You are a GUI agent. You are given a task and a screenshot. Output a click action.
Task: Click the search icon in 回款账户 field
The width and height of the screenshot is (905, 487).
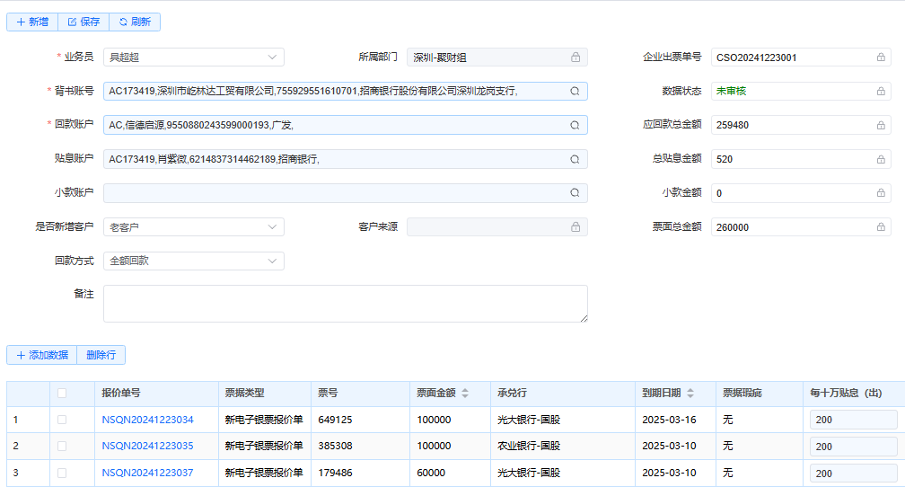tap(575, 126)
